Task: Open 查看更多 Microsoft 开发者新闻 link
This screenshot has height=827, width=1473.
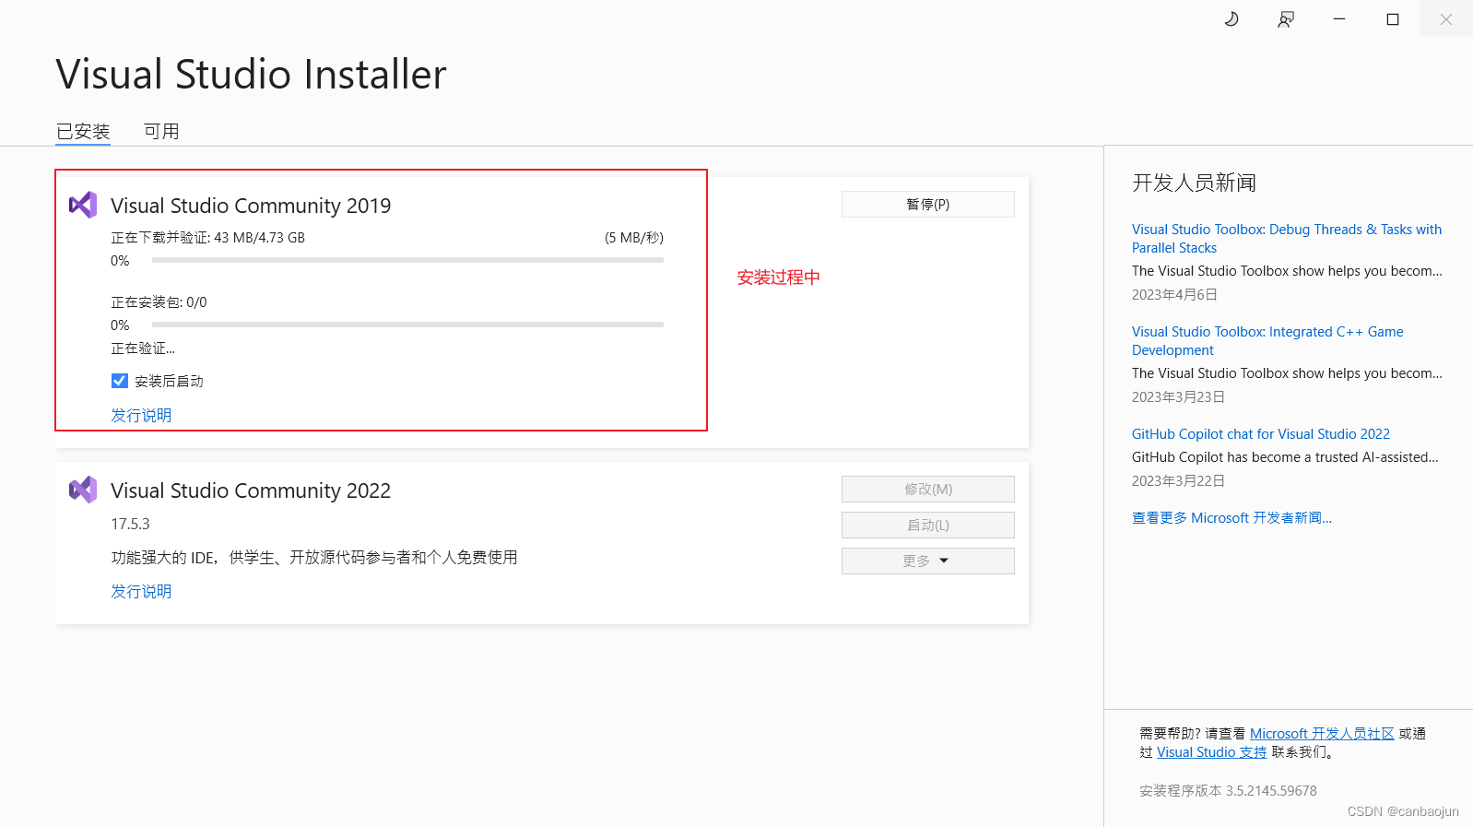Action: point(1231,517)
